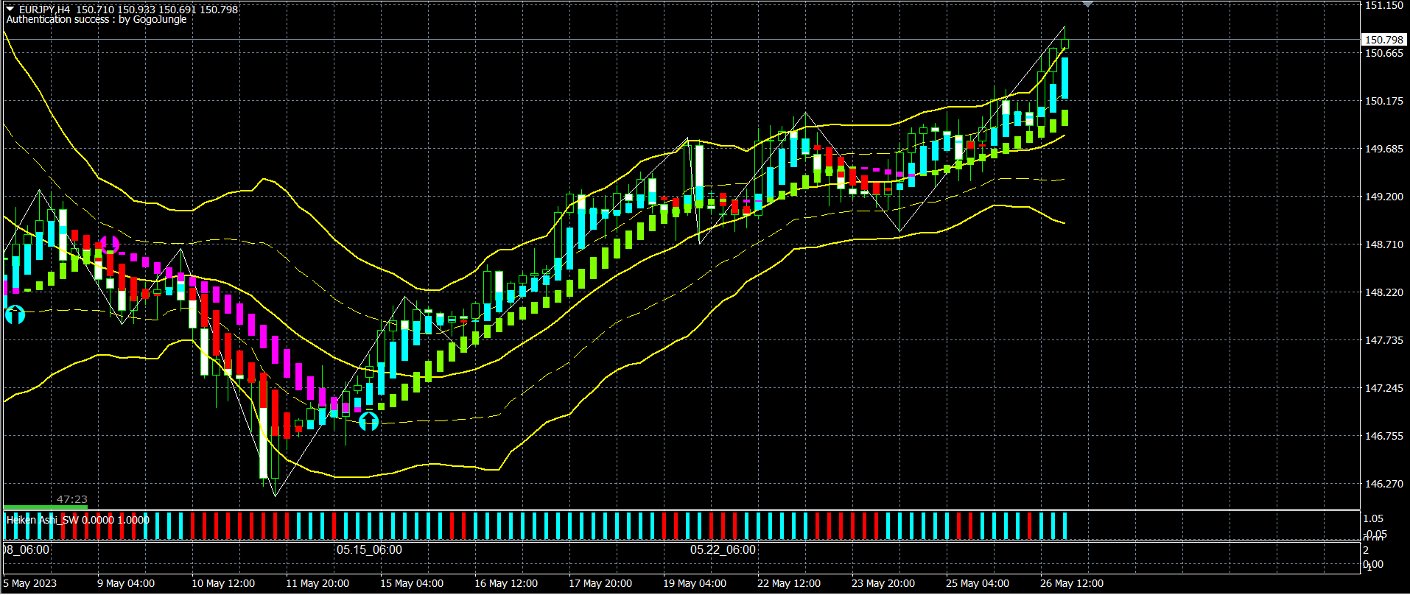Viewport: 1410px width, 595px height.
Task: Click the 05.15_06:00 period separator label
Action: (369, 550)
